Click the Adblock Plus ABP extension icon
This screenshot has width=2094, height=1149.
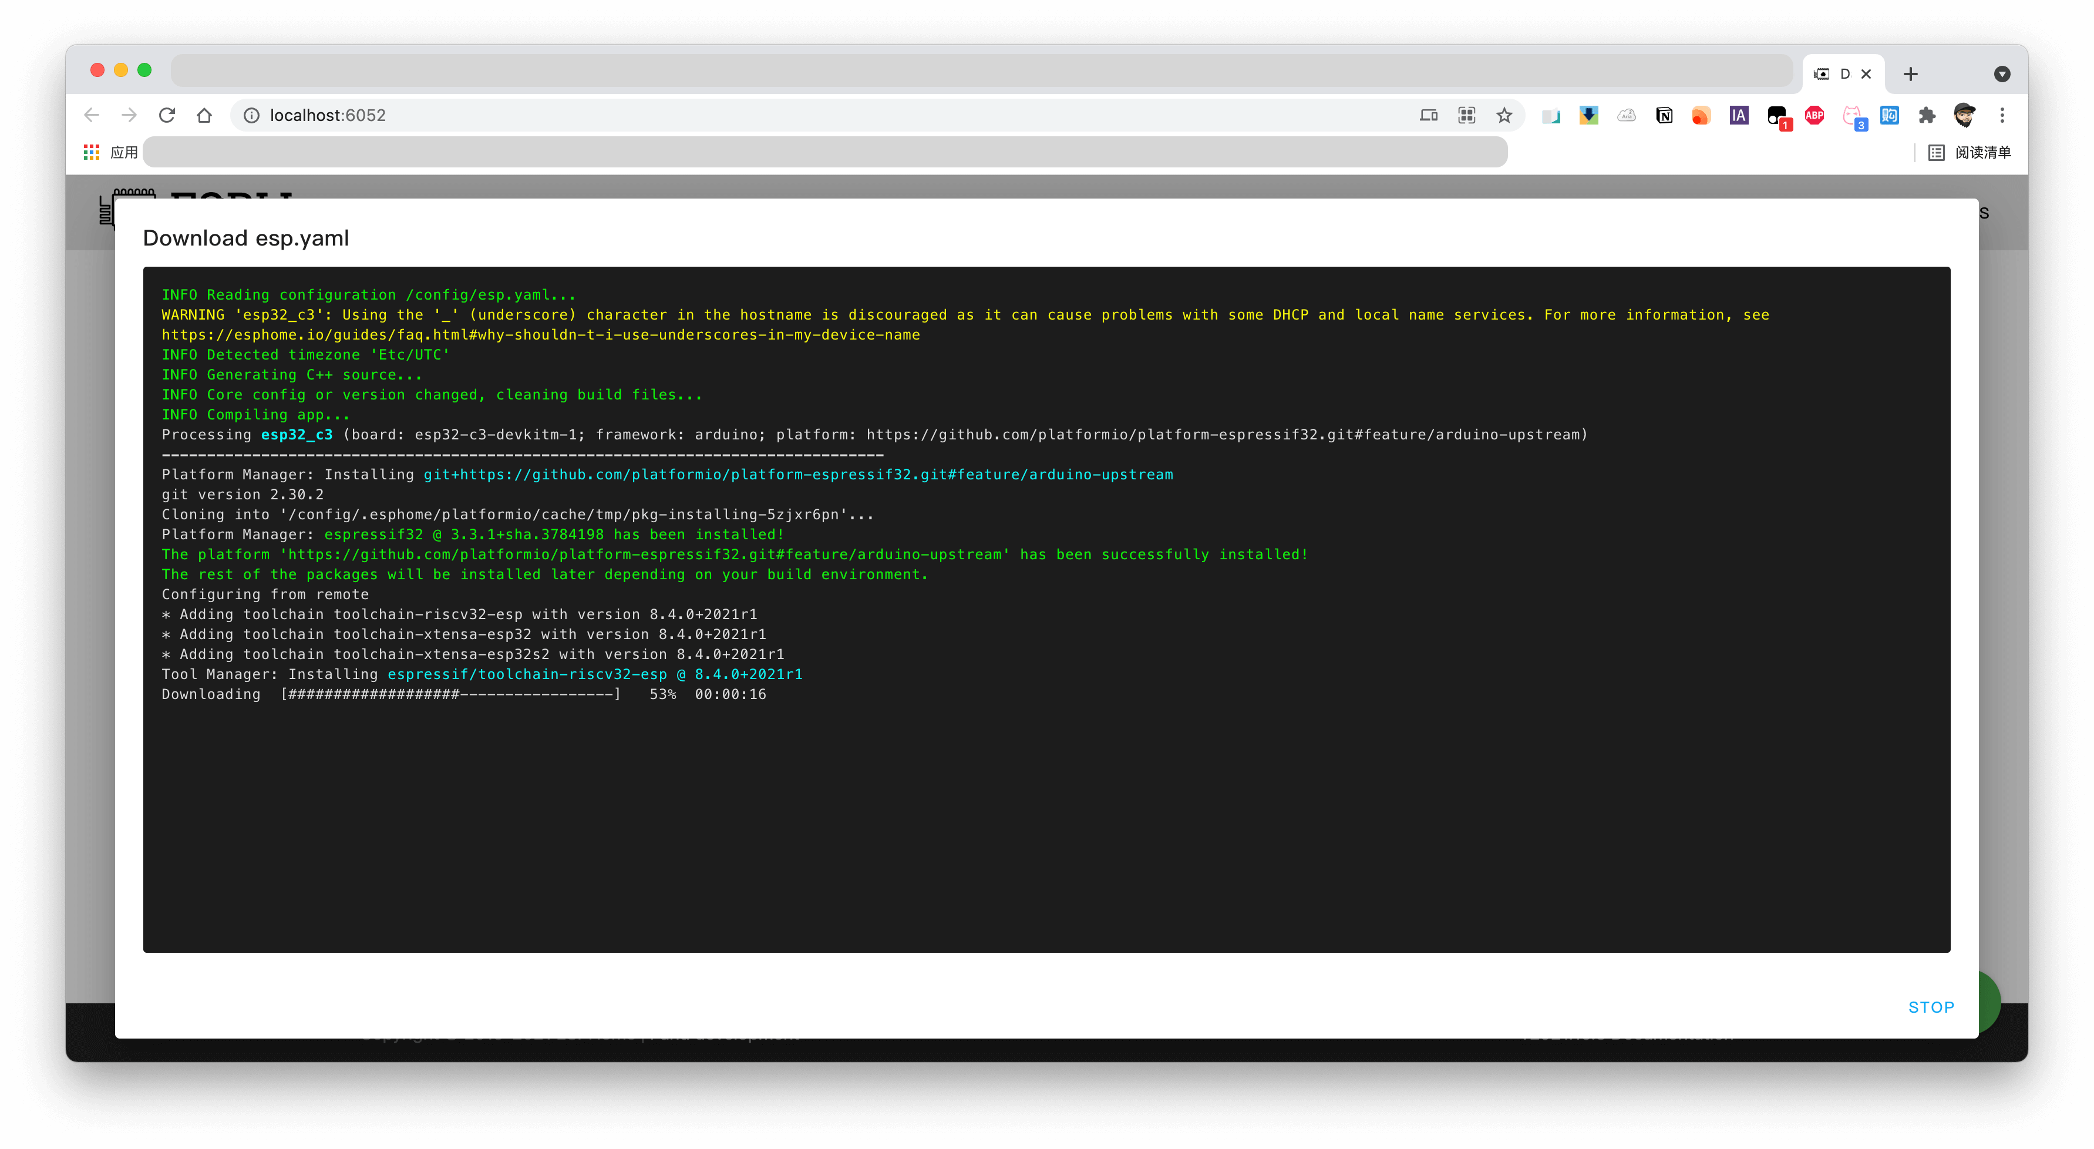coord(1814,116)
